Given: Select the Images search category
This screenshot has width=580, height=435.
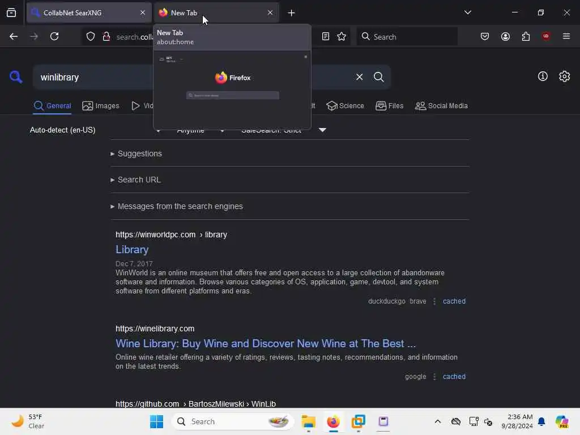Looking at the screenshot, I should tap(101, 106).
